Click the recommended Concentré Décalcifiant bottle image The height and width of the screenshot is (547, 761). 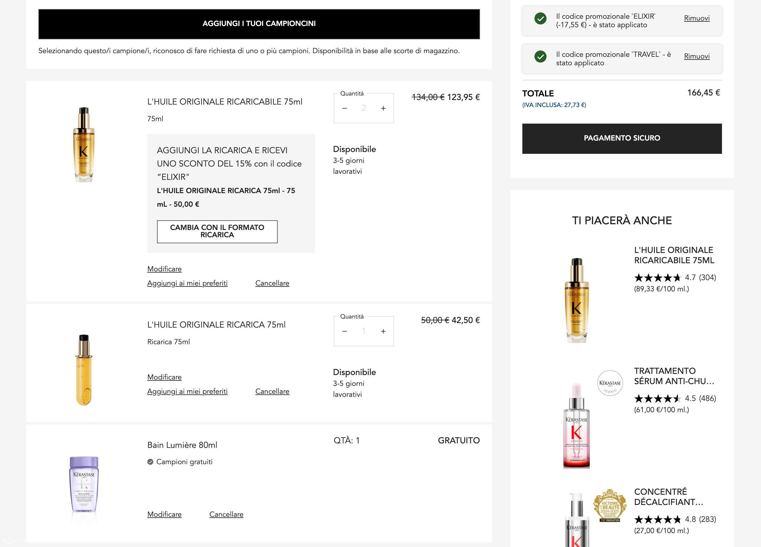576,519
